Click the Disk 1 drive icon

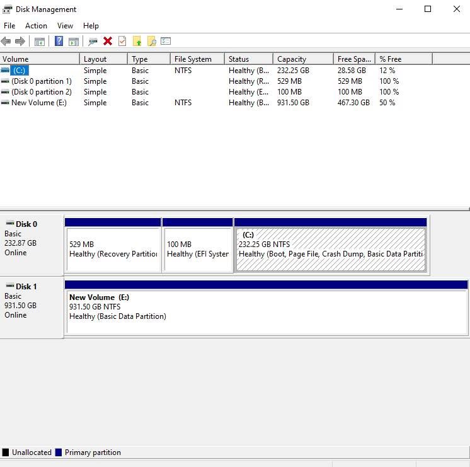click(10, 285)
